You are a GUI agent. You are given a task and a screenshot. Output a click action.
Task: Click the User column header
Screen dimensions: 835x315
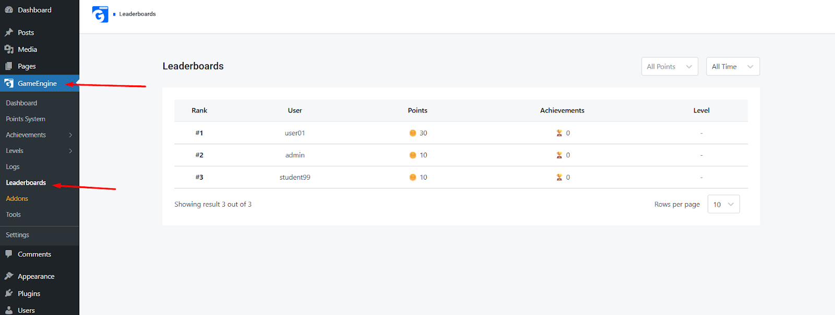295,110
